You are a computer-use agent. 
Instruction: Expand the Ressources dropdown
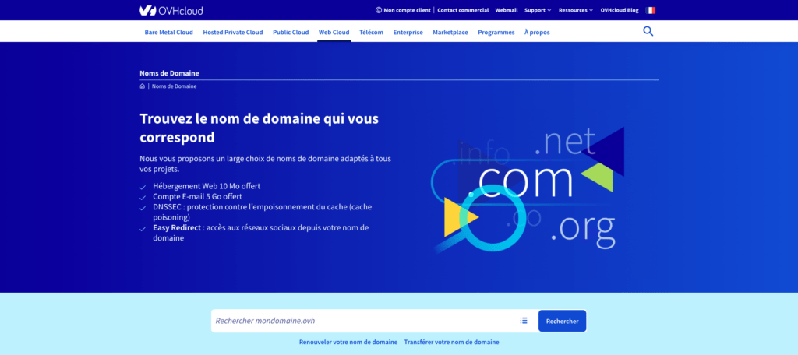(576, 10)
